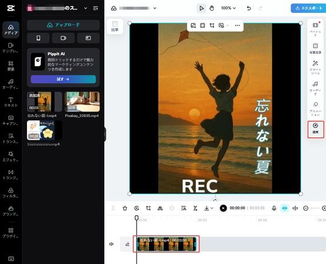
Task: Select the 忘れない夏-1.mp4 media thumbnail
Action: [45, 101]
